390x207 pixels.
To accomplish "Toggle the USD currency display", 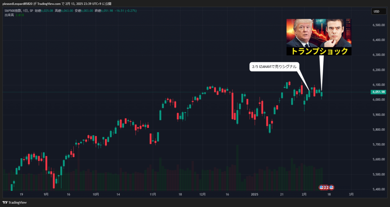I will 378,11.
